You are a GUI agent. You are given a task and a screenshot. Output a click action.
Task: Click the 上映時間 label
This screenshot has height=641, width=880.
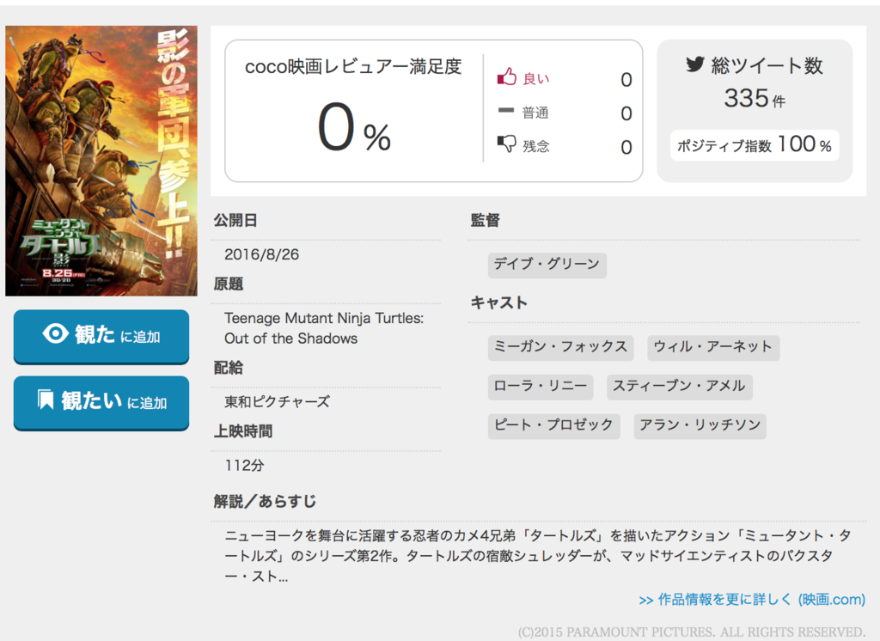(243, 431)
